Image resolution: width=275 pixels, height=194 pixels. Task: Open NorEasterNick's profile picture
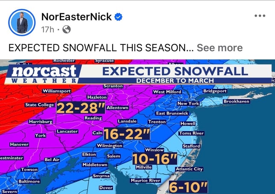coord(22,23)
